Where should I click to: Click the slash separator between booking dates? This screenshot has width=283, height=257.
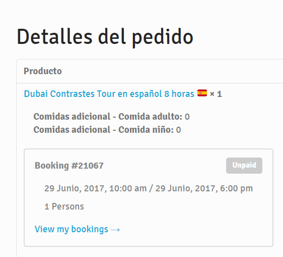pos(151,189)
